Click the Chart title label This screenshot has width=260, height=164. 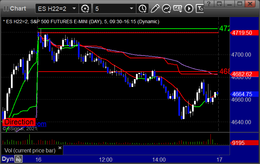pyautogui.click(x=18, y=9)
